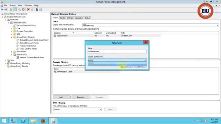The width and height of the screenshot is (221, 124).
Task: Click the Location column header
Action: tap(73, 33)
